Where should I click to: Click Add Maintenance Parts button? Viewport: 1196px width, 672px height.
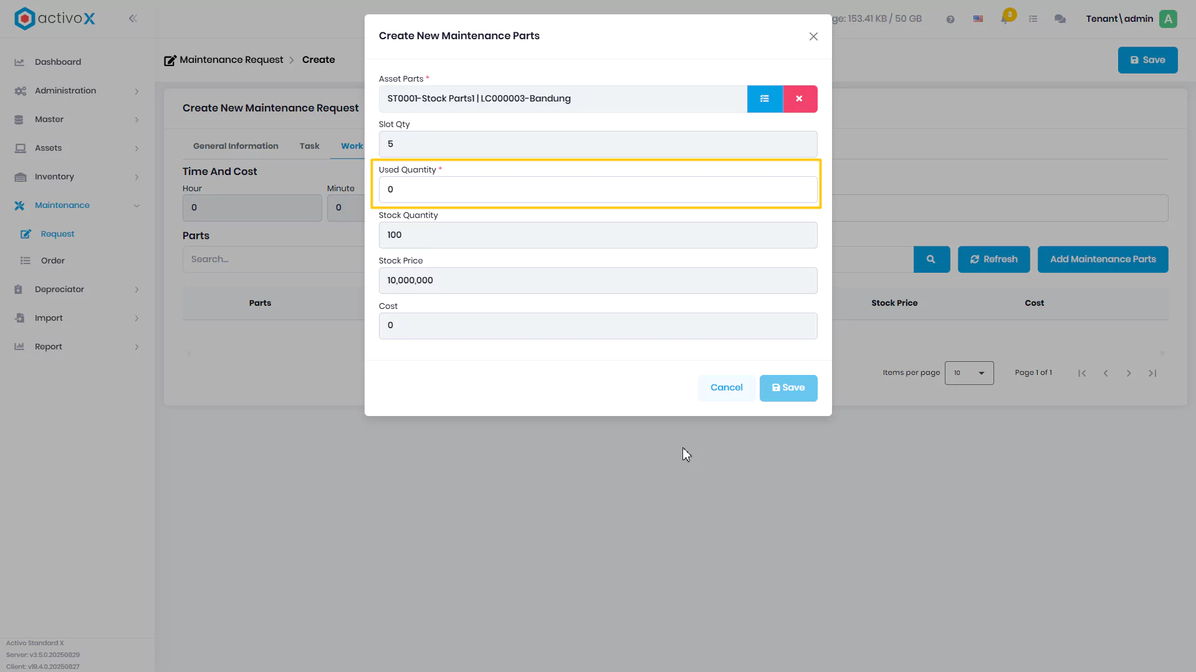point(1103,260)
